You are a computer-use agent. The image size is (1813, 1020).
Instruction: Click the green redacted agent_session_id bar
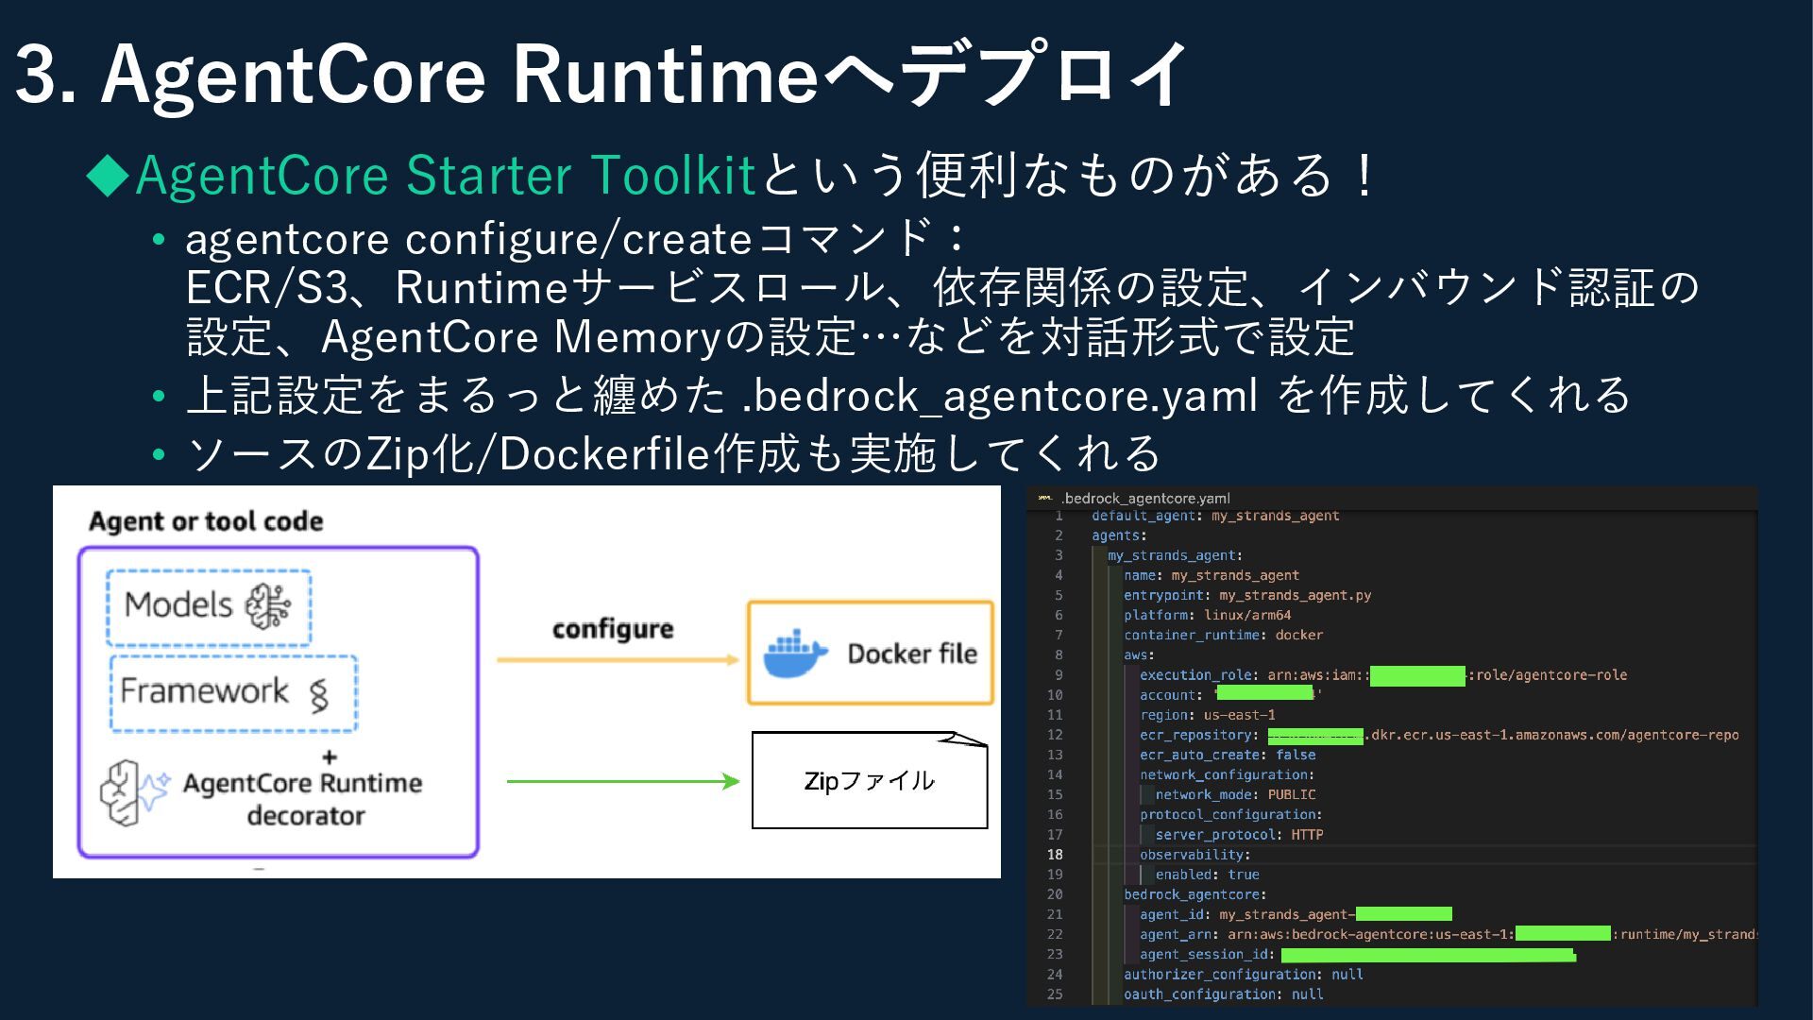1428,955
